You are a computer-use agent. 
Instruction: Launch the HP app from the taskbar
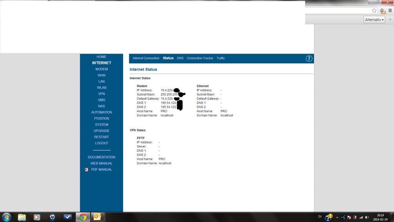point(52,217)
